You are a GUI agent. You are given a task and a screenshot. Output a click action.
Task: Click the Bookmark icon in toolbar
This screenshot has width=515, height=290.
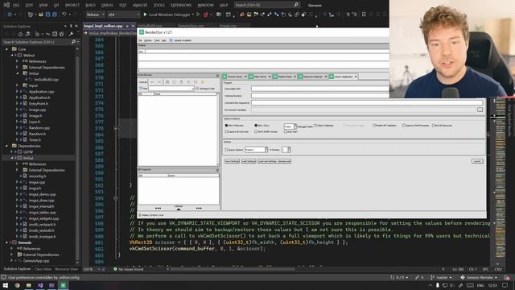364,14
